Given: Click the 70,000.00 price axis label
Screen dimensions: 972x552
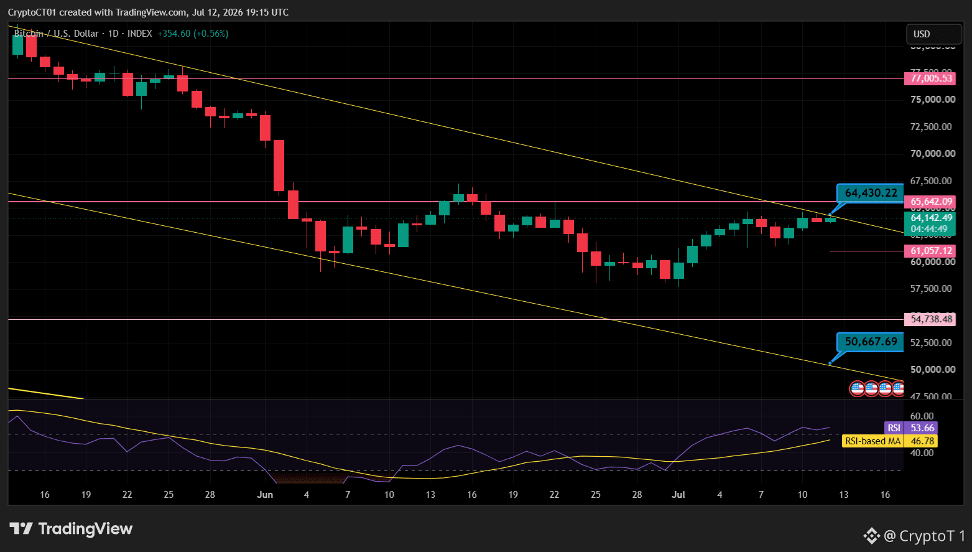Looking at the screenshot, I should click(933, 154).
